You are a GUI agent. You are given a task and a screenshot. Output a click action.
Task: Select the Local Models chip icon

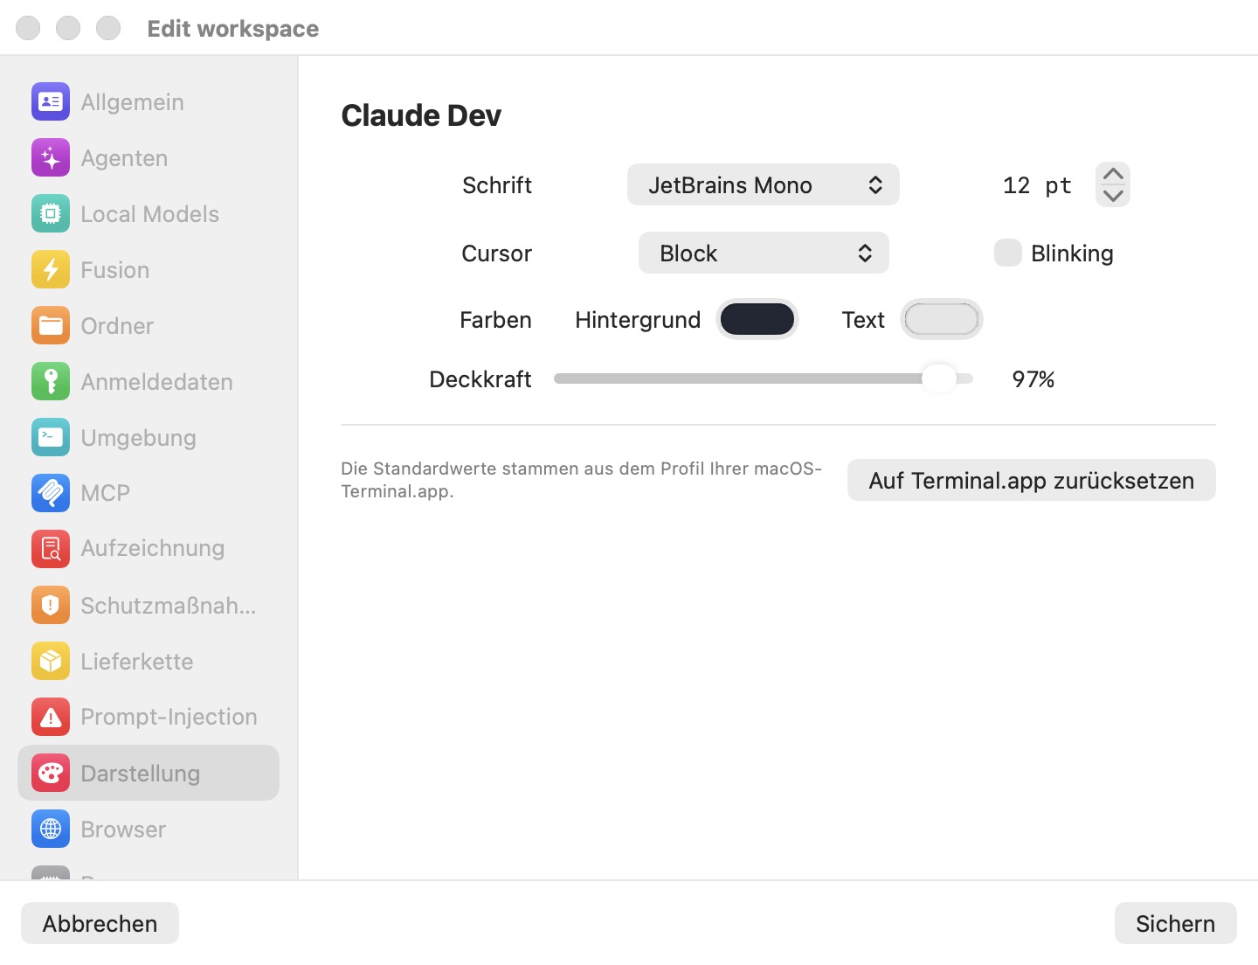51,214
